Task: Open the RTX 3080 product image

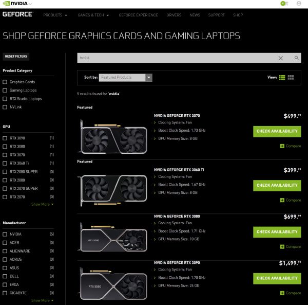Action: pyautogui.click(x=113, y=238)
